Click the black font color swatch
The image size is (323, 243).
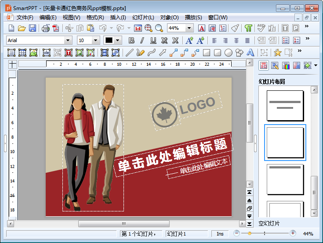109,40
